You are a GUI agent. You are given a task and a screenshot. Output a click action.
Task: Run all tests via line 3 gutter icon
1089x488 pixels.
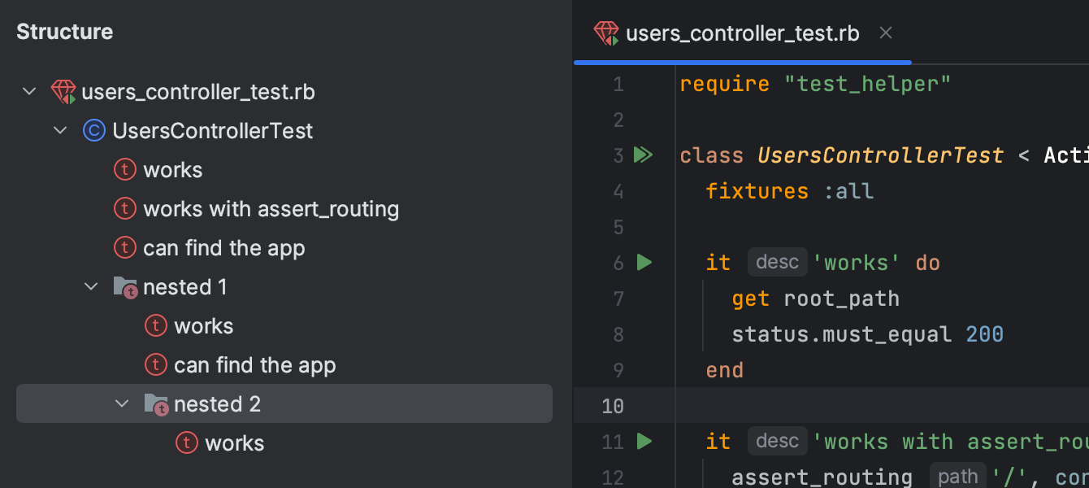[644, 155]
